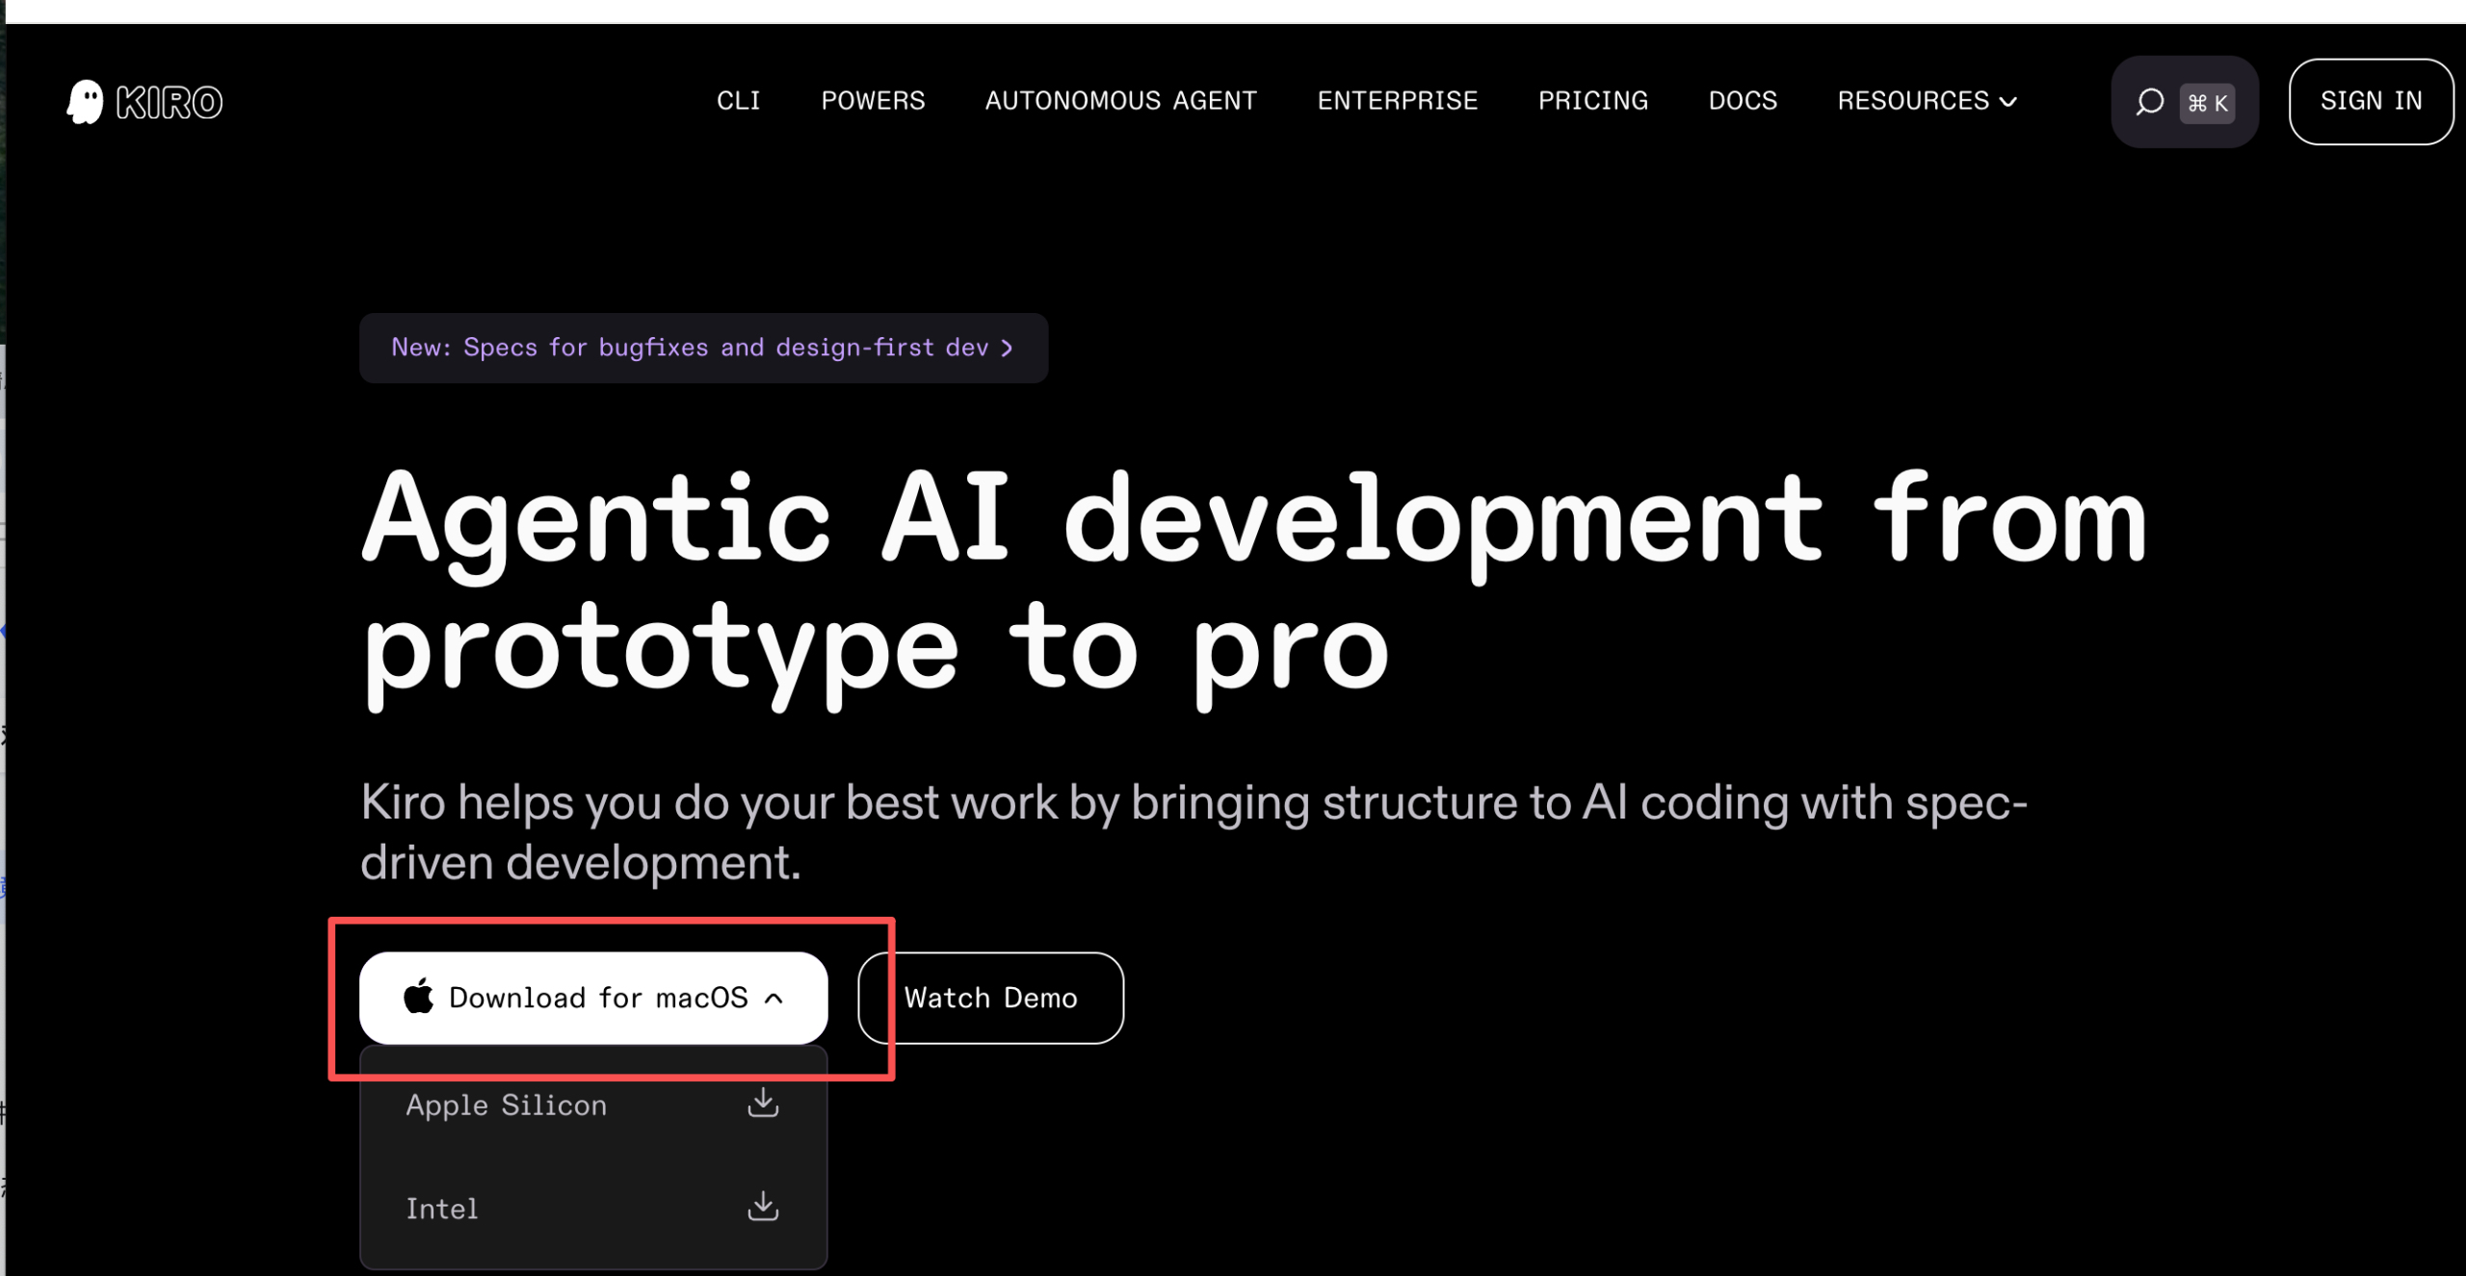
Task: Click the Intel download arrow icon
Action: (x=763, y=1206)
